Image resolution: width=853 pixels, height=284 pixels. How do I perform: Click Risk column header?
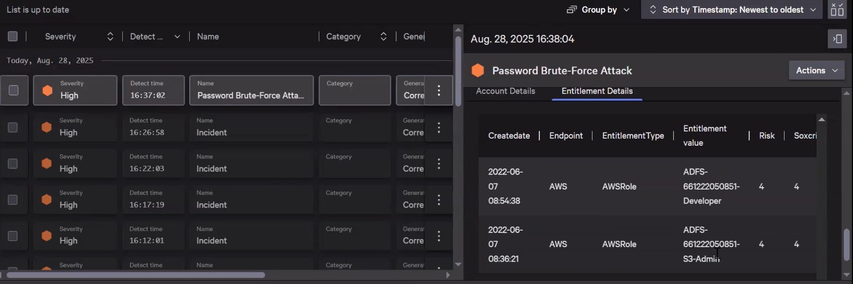point(767,136)
